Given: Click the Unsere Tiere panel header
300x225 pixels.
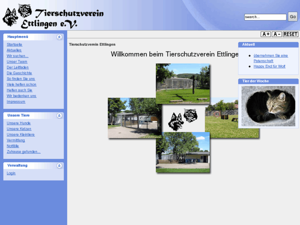Looking at the screenshot, I should [33, 116].
